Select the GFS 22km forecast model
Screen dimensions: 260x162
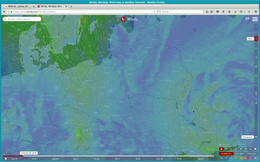click(240, 154)
